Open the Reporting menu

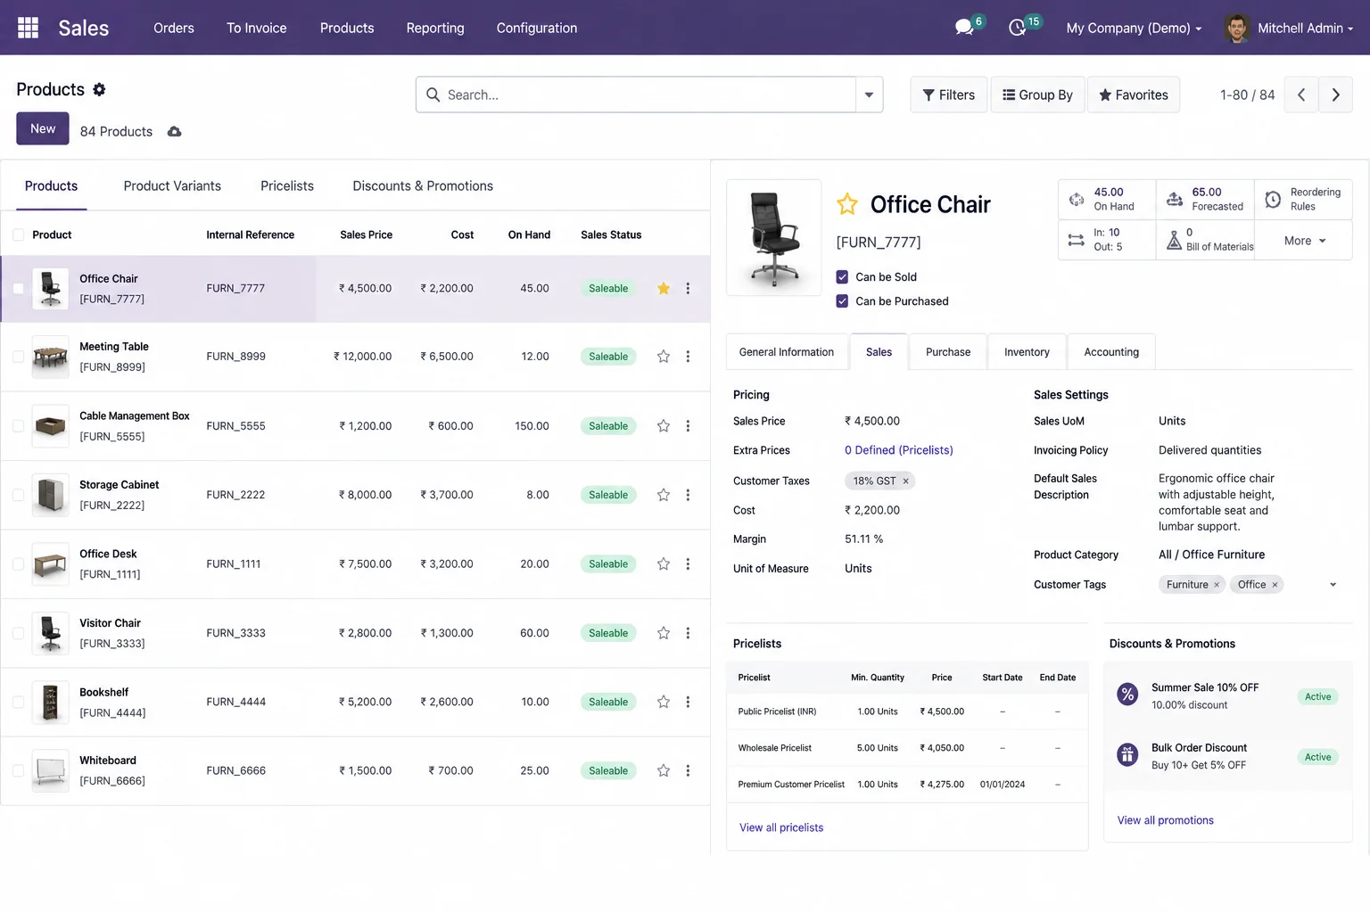point(435,28)
